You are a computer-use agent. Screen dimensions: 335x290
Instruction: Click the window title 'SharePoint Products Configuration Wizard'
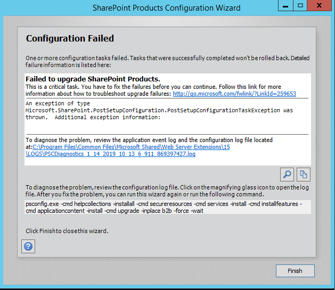pos(166,8)
